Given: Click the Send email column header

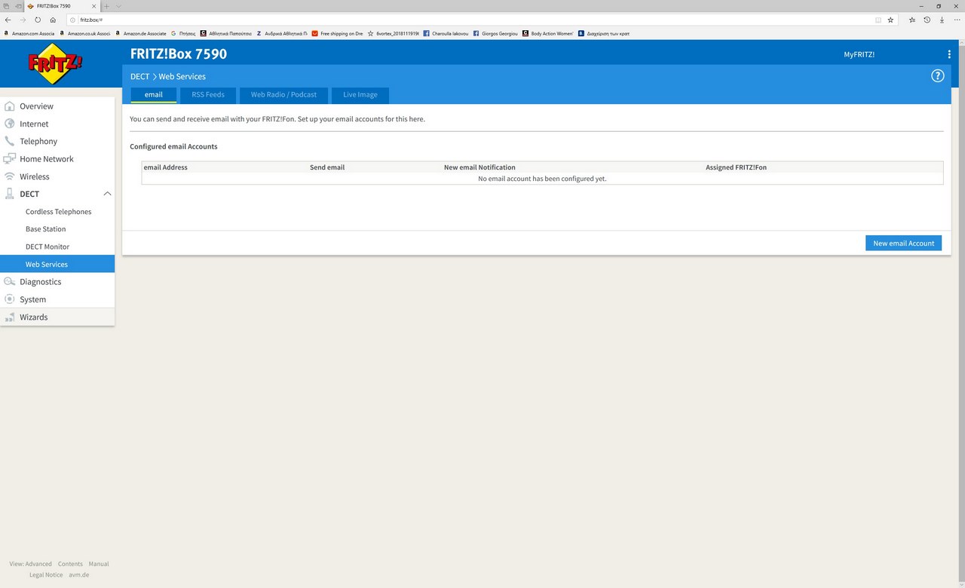Looking at the screenshot, I should pyautogui.click(x=327, y=167).
